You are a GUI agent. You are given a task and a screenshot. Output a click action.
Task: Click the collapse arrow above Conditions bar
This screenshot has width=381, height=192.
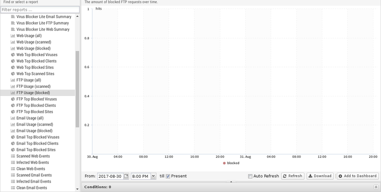click(231, 182)
